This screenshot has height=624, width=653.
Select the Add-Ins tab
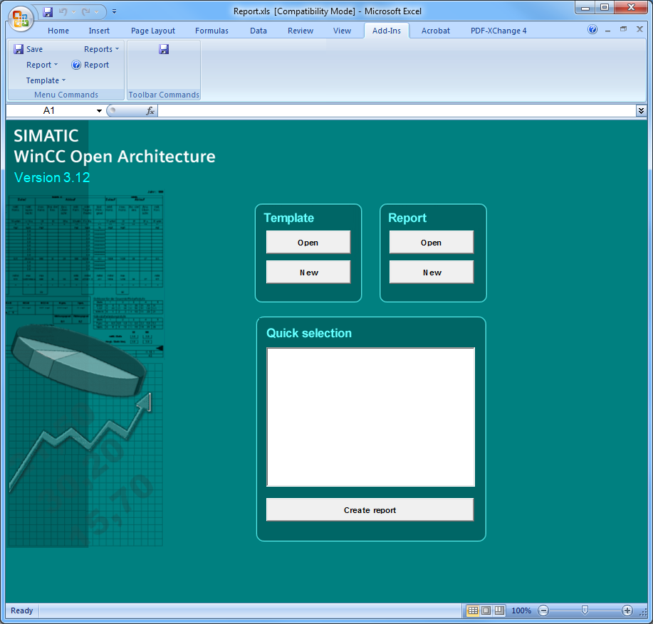387,31
